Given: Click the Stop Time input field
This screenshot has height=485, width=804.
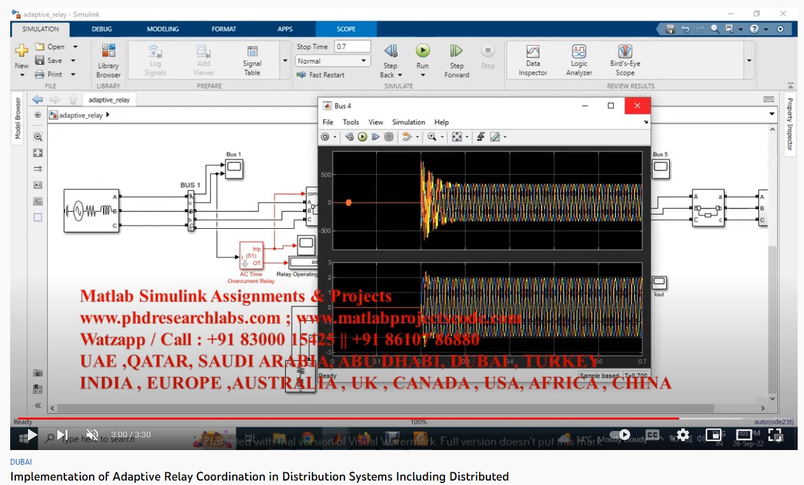Looking at the screenshot, I should (352, 46).
